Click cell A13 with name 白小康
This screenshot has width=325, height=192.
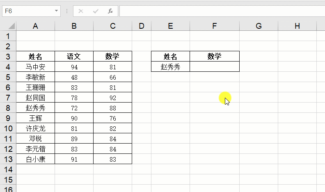click(x=35, y=159)
